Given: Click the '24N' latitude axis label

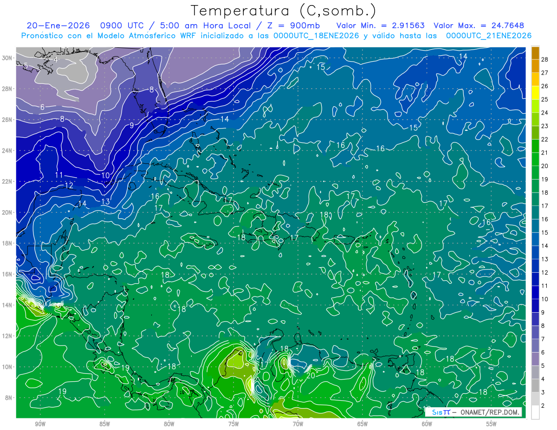Looking at the screenshot, I should (x=7, y=150).
